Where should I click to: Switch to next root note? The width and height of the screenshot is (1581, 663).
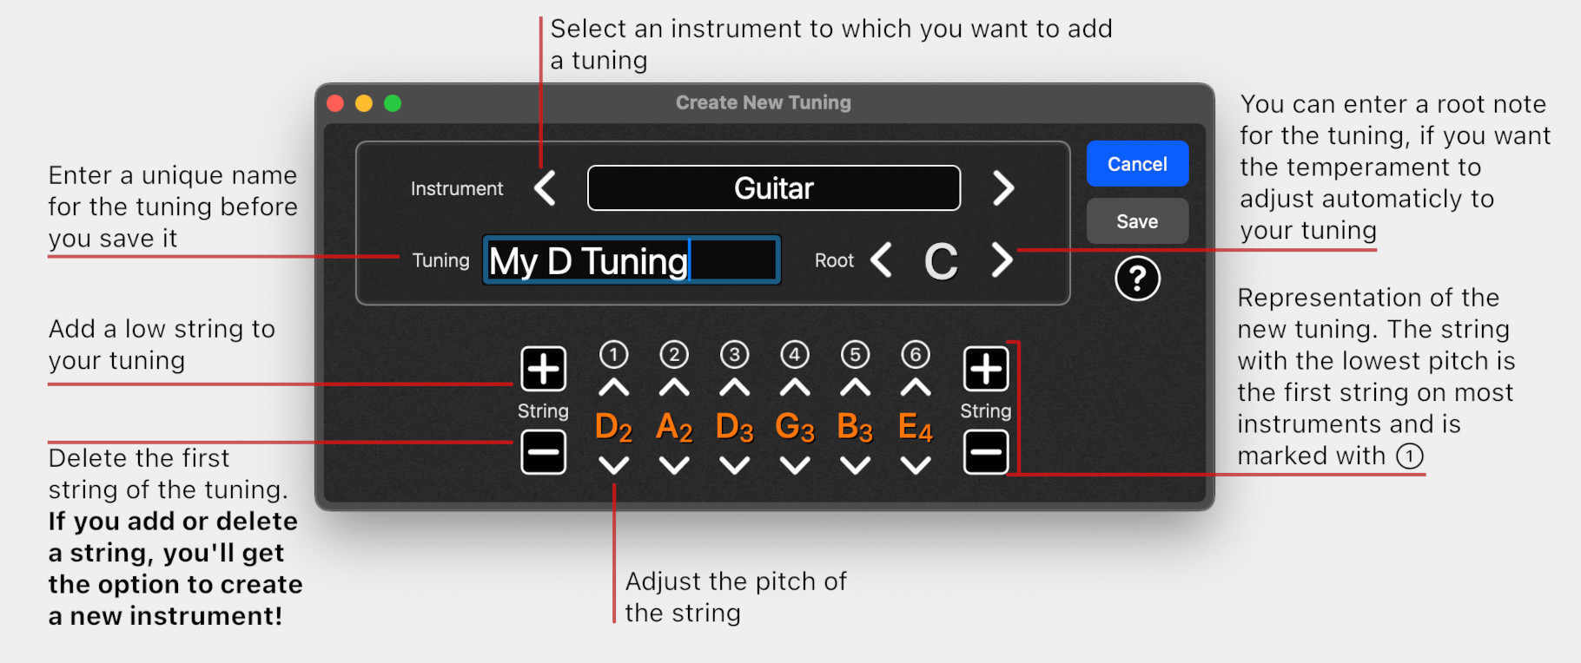tap(1002, 260)
